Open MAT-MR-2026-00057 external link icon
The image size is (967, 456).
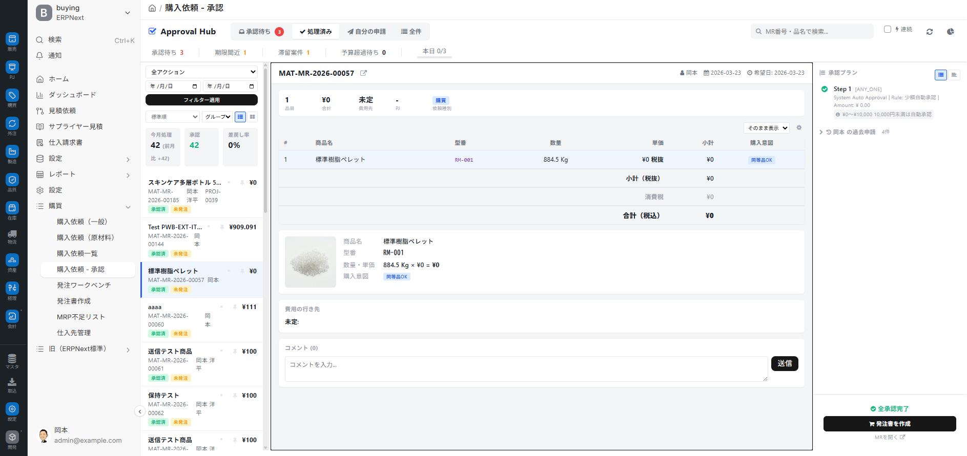coord(363,73)
